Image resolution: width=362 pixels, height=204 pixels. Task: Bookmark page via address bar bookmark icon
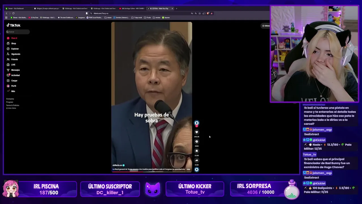87,13
